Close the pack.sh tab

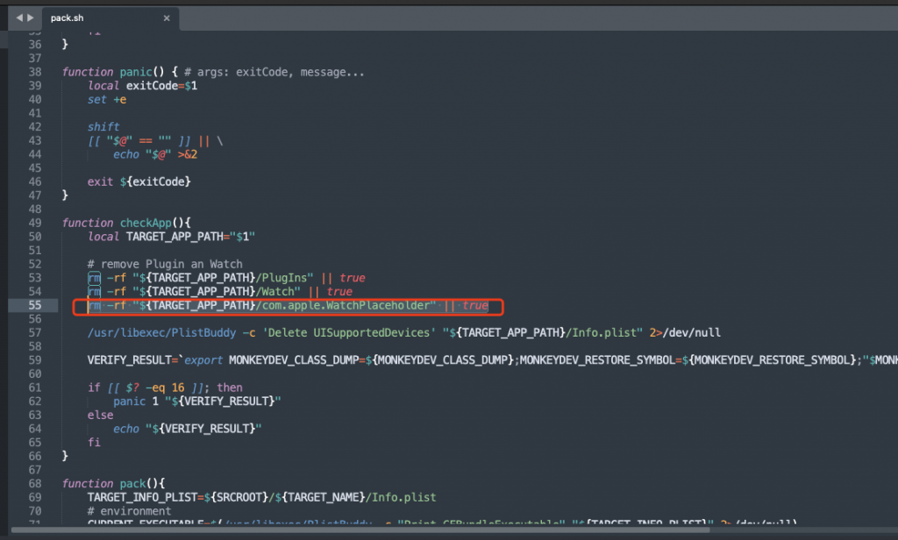167,18
